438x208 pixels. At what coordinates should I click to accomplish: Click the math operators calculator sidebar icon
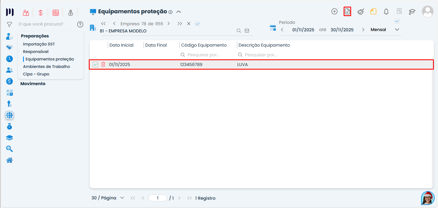(9, 93)
